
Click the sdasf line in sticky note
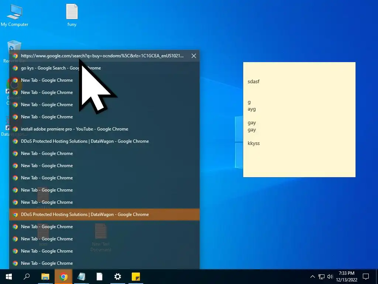[253, 81]
